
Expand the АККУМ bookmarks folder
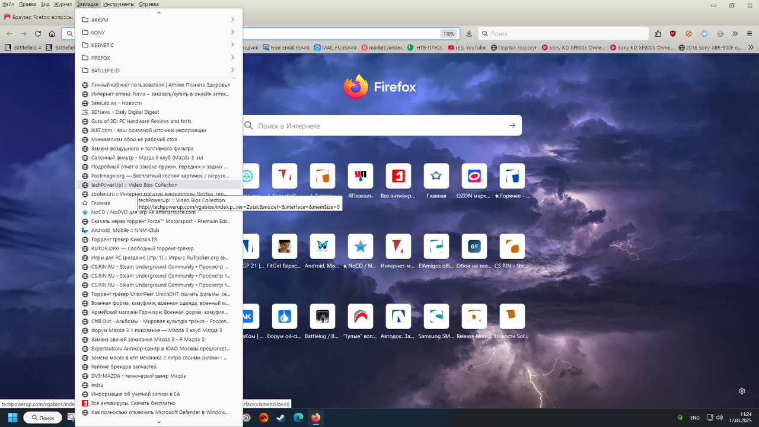click(x=159, y=20)
